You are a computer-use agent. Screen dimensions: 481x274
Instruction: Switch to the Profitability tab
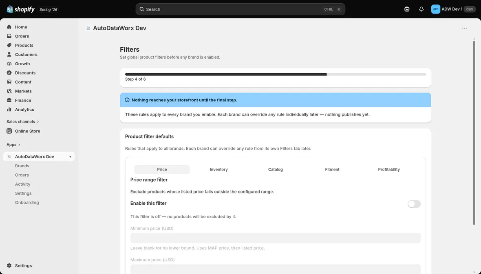(x=389, y=169)
